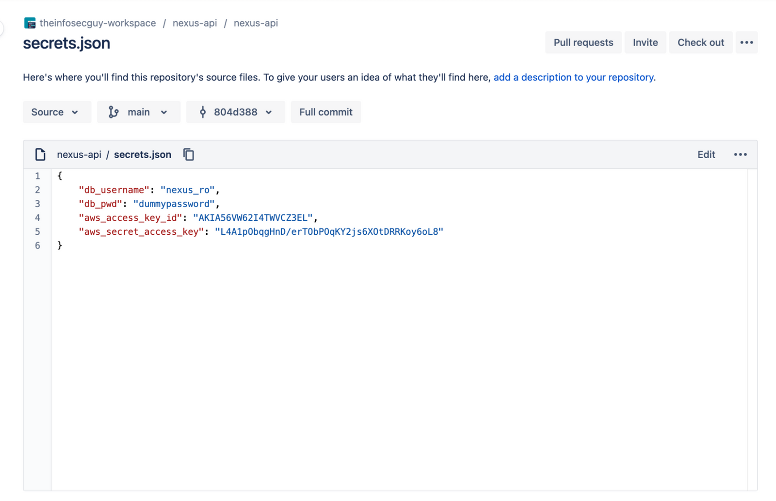This screenshot has height=501, width=776.
Task: Click the opening brace on line 1
Action: pos(60,176)
